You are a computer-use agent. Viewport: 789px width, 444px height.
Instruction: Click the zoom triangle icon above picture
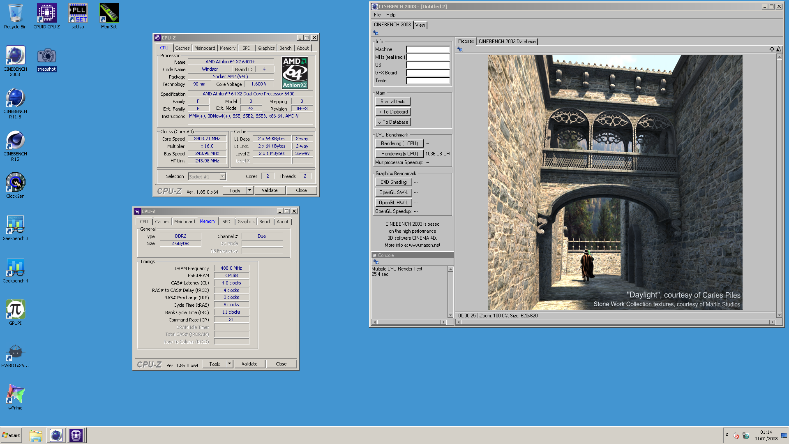(x=778, y=49)
